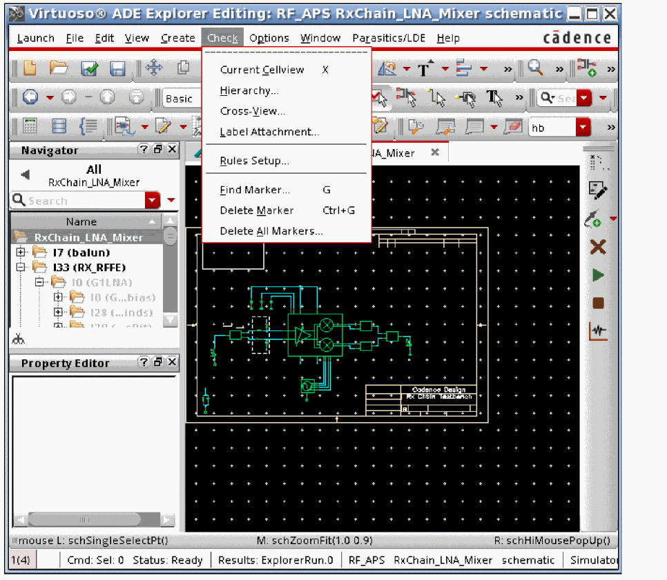Screen dimensions: 667x580
Task: Click the Property Editor horizontal scrollbar
Action: pyautogui.click(x=90, y=519)
